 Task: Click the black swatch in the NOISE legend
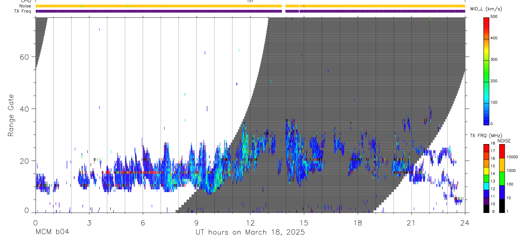coord(502,206)
